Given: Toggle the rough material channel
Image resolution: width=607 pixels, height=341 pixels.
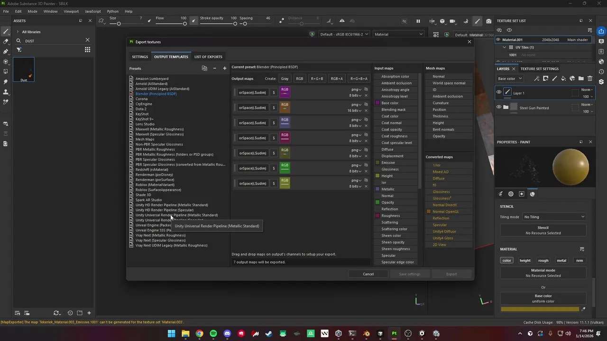Looking at the screenshot, I should pyautogui.click(x=543, y=260).
